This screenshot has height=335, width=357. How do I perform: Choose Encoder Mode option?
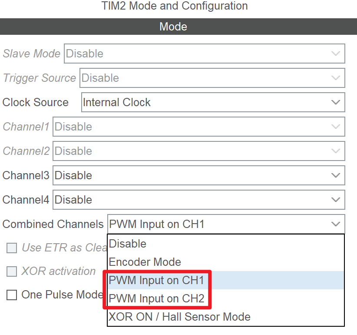pyautogui.click(x=145, y=262)
